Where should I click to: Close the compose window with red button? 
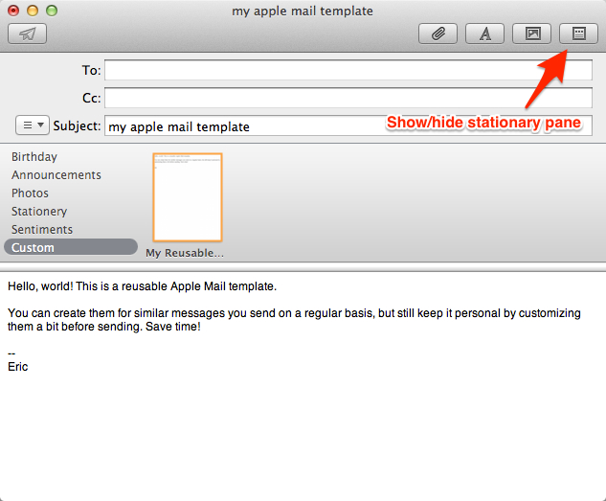13,11
